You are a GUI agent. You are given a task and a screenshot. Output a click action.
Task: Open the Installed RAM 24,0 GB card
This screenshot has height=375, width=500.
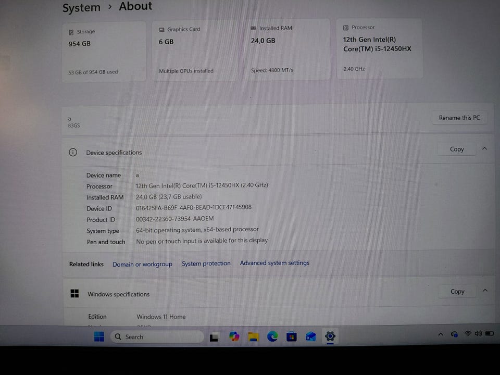pyautogui.click(x=287, y=49)
